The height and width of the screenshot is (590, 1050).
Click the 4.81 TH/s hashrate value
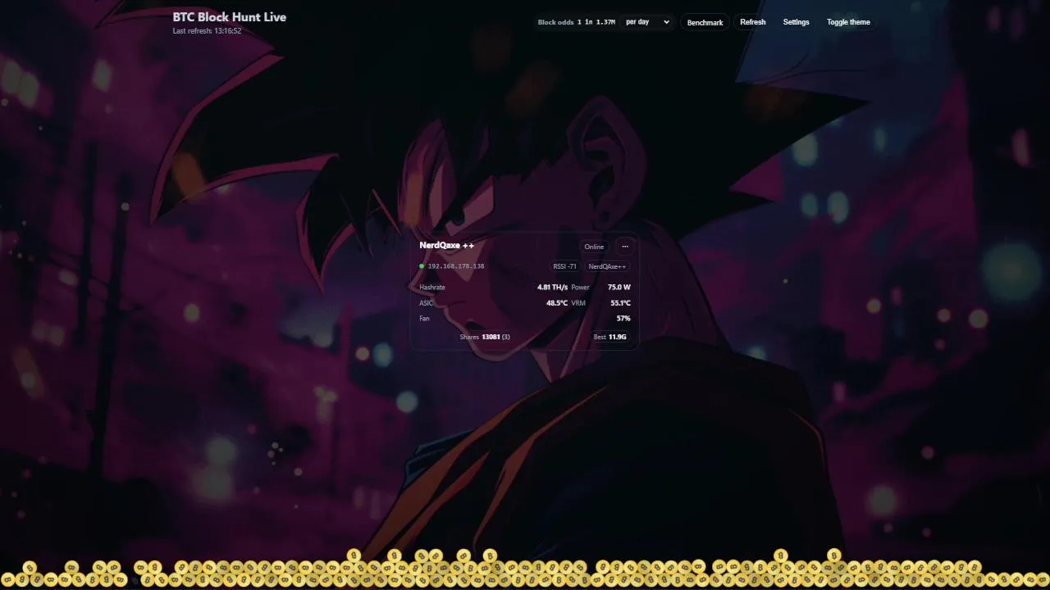pos(552,288)
